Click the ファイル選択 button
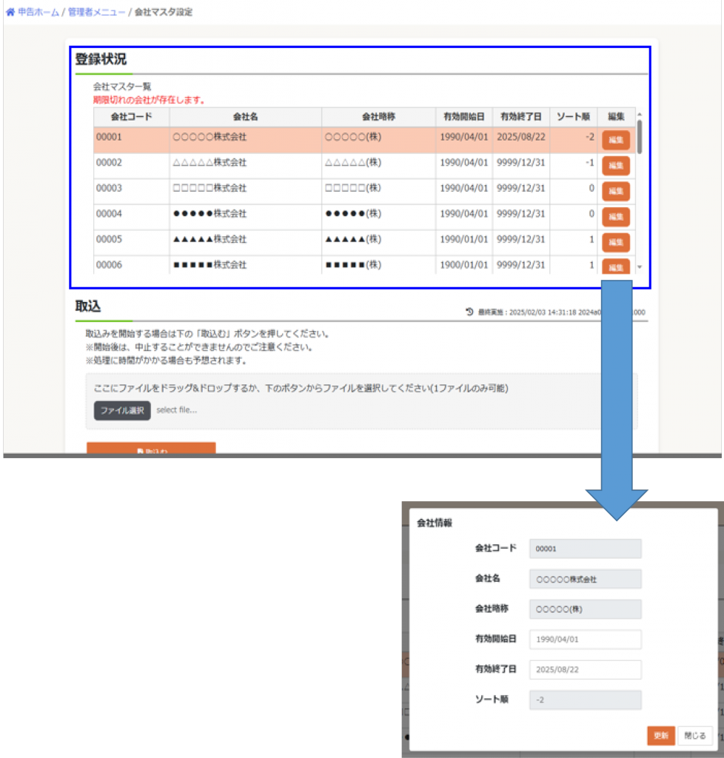Viewport: 724px width, 758px height. (122, 410)
